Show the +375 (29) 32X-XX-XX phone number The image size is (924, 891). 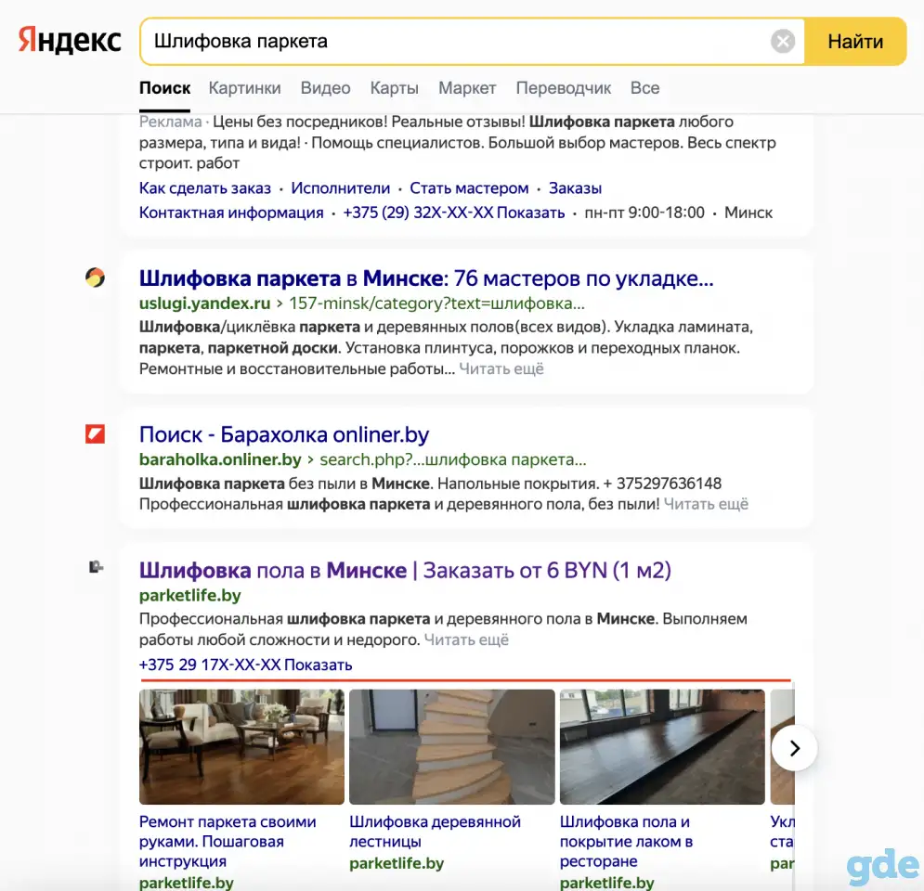(454, 213)
